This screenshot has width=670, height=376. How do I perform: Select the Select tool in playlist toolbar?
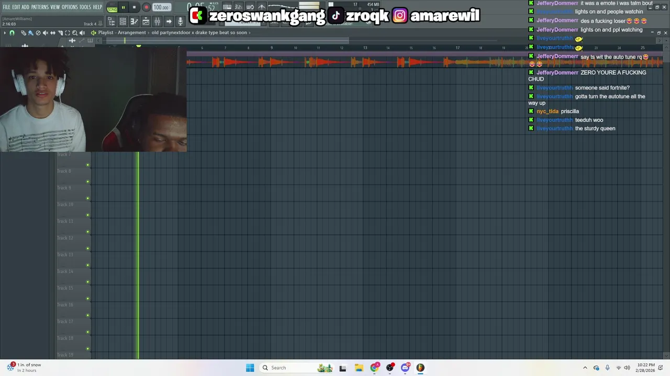pyautogui.click(x=68, y=32)
